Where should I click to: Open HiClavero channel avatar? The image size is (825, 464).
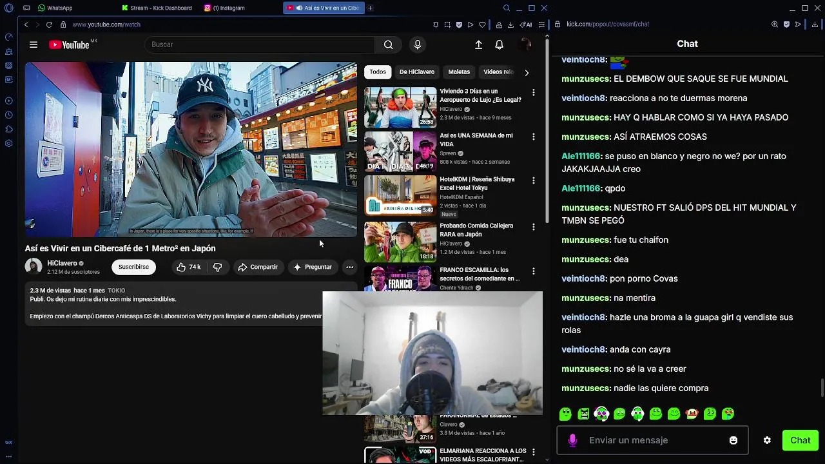tap(34, 266)
